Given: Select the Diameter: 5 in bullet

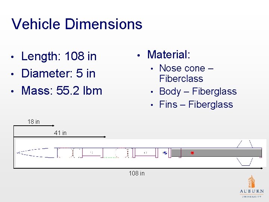Looking at the screenshot, I should 58,73.
